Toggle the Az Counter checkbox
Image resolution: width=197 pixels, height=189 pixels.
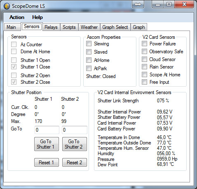click(x=14, y=45)
